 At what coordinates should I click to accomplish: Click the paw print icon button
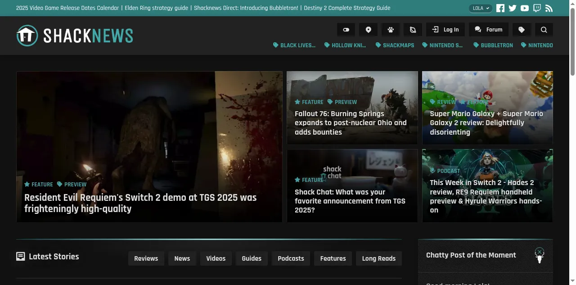(x=391, y=30)
